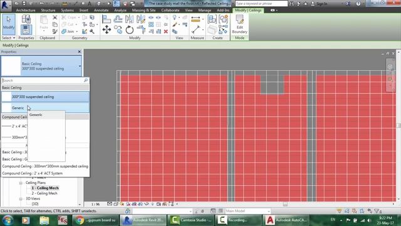Open the Manage ribbon tab
This screenshot has width=401, height=226.
click(x=205, y=10)
